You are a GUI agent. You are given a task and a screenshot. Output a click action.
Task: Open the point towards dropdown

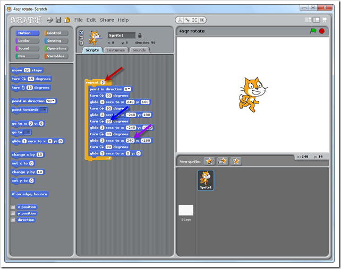pyautogui.click(x=44, y=110)
